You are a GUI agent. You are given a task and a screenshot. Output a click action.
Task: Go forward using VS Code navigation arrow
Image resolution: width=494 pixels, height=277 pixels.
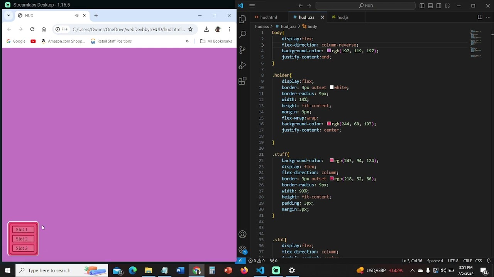tap(309, 6)
